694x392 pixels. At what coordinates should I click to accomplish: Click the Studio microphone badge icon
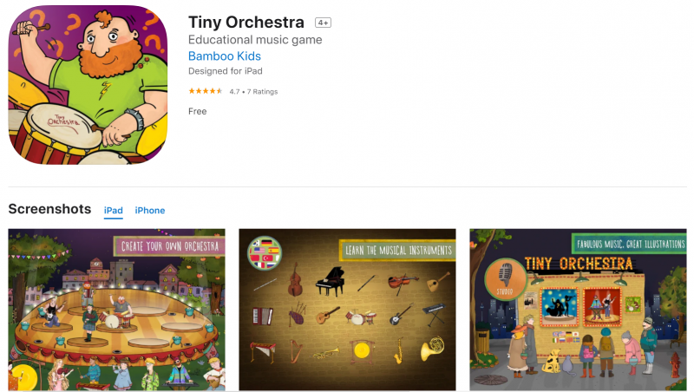click(505, 279)
